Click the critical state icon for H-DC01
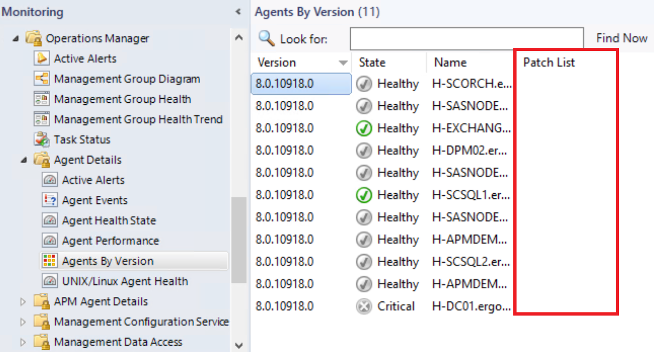Screen dimensions: 654x352 [364, 306]
